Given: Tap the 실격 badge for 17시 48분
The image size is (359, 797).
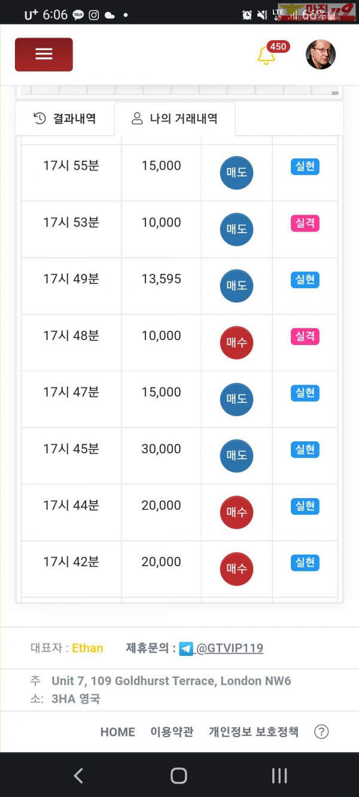Looking at the screenshot, I should (305, 337).
